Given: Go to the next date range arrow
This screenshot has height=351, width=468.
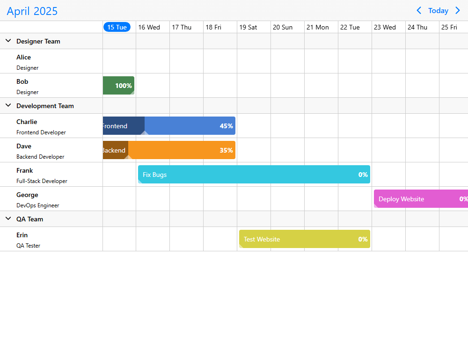Looking at the screenshot, I should coord(458,10).
